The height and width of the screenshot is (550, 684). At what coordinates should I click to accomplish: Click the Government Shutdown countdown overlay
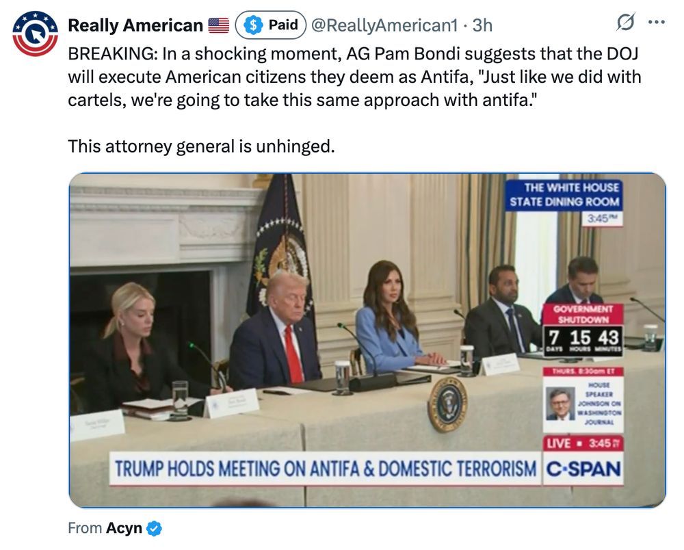click(x=583, y=330)
